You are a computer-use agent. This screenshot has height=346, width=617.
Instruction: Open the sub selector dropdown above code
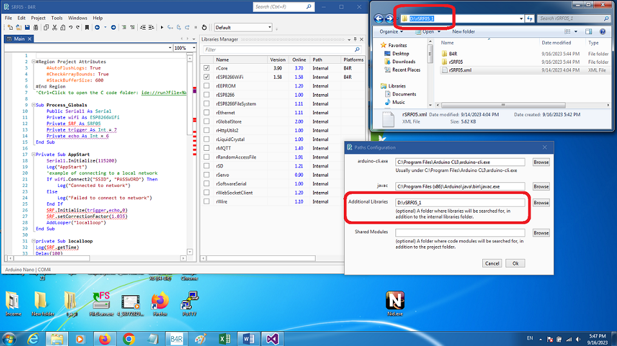tap(169, 48)
